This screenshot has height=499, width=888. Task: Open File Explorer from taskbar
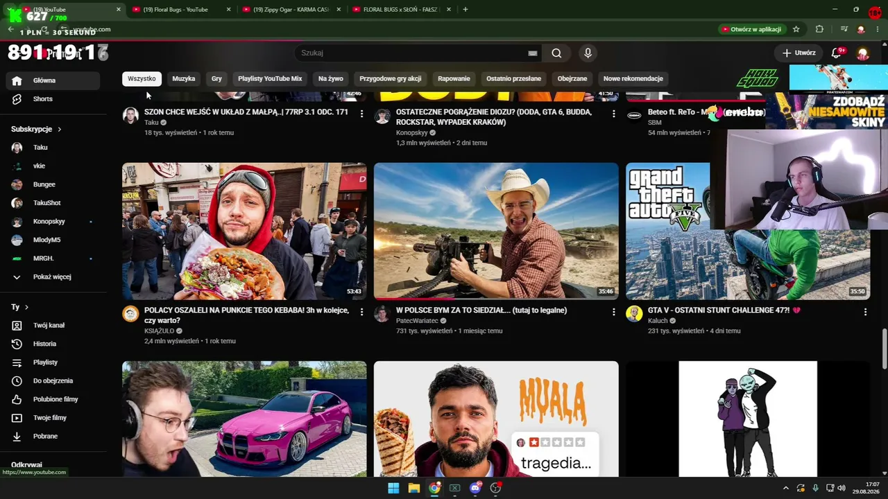(414, 488)
